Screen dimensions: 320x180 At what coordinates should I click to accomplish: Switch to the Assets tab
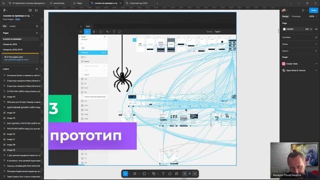point(12,26)
